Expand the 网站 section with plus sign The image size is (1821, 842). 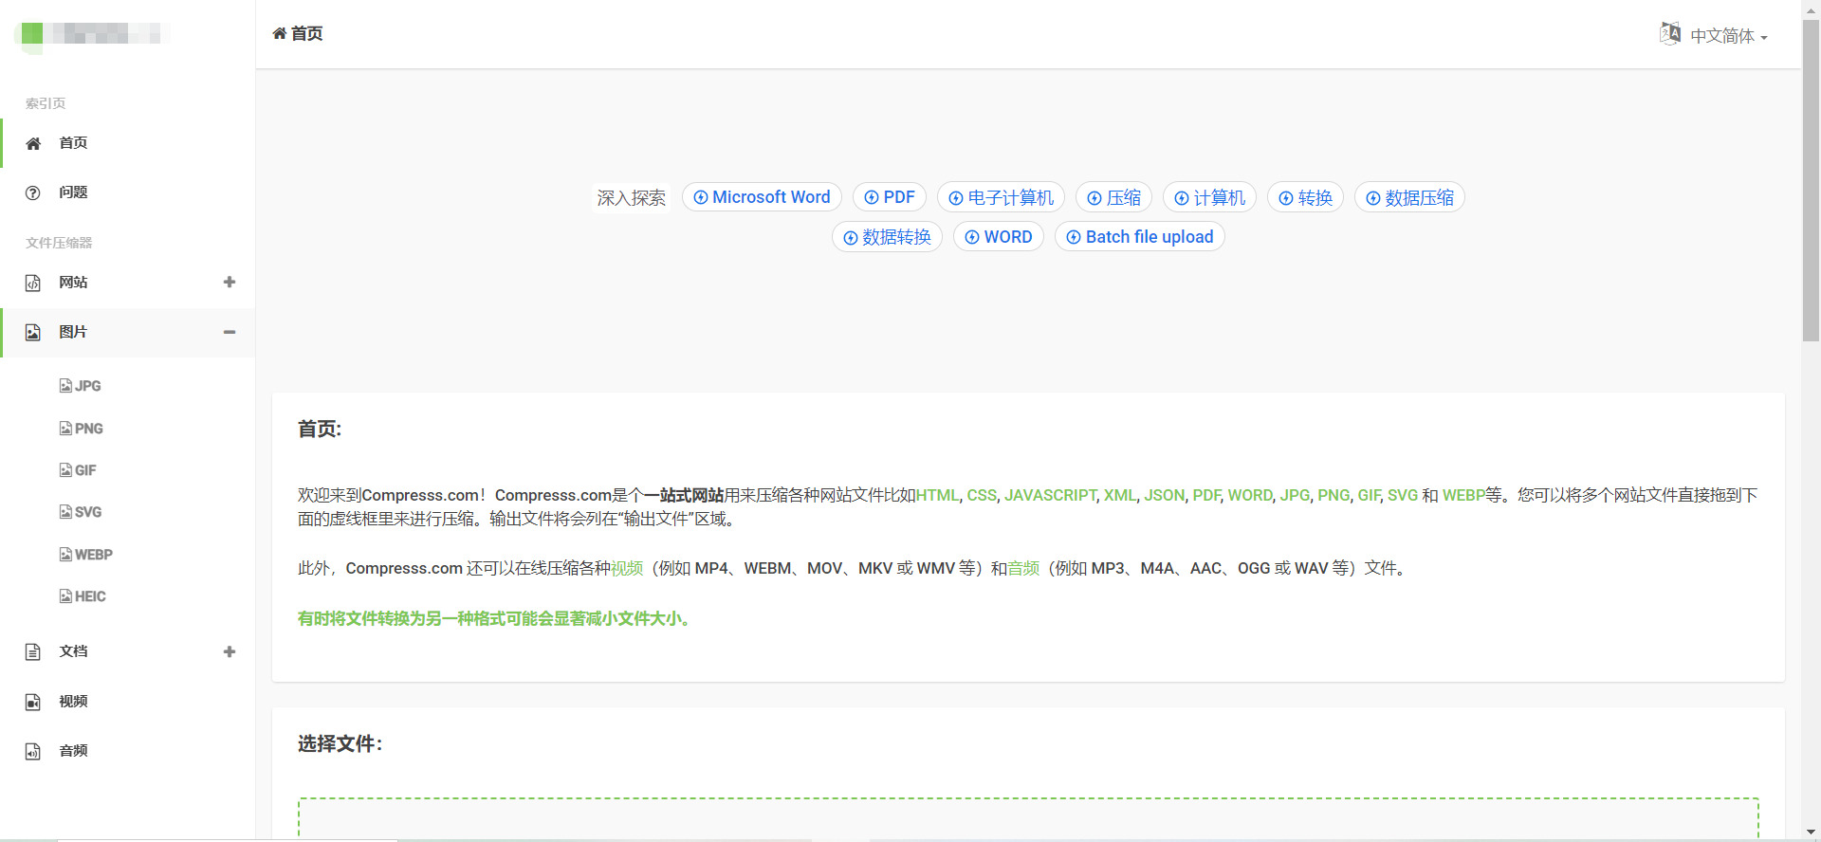click(229, 283)
